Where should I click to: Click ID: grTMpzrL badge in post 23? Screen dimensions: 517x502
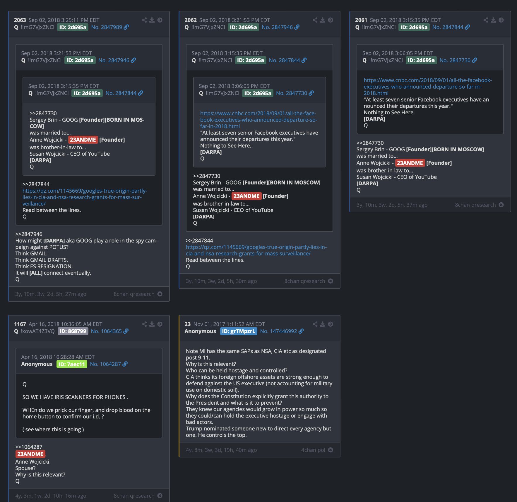[239, 331]
